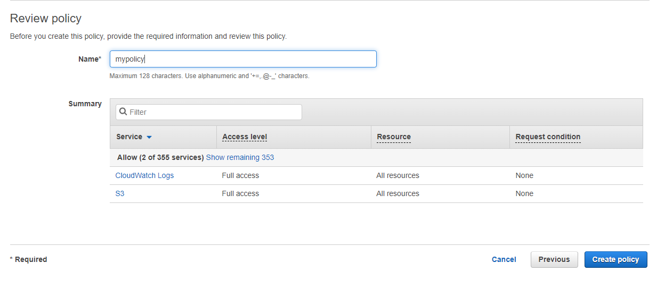The width and height of the screenshot is (665, 288).
Task: Click the policy Name text field
Action: click(243, 59)
